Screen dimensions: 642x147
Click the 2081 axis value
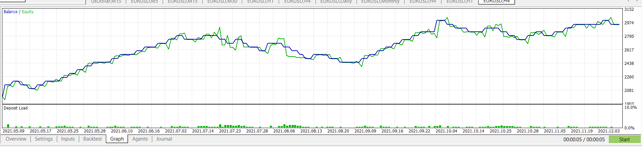click(x=629, y=91)
